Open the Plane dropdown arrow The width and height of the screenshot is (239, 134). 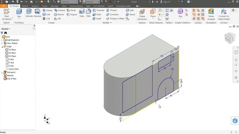(x=153, y=19)
